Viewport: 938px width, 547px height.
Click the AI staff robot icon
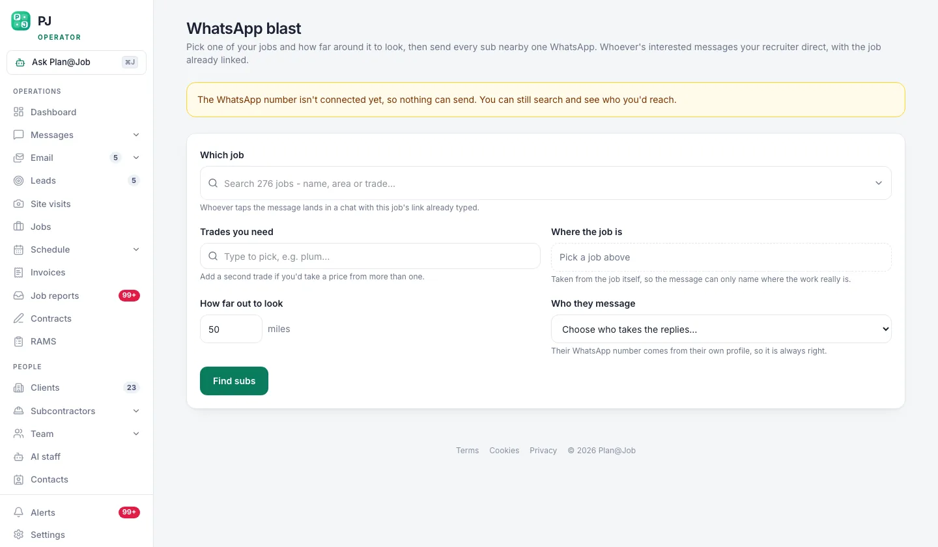[18, 456]
